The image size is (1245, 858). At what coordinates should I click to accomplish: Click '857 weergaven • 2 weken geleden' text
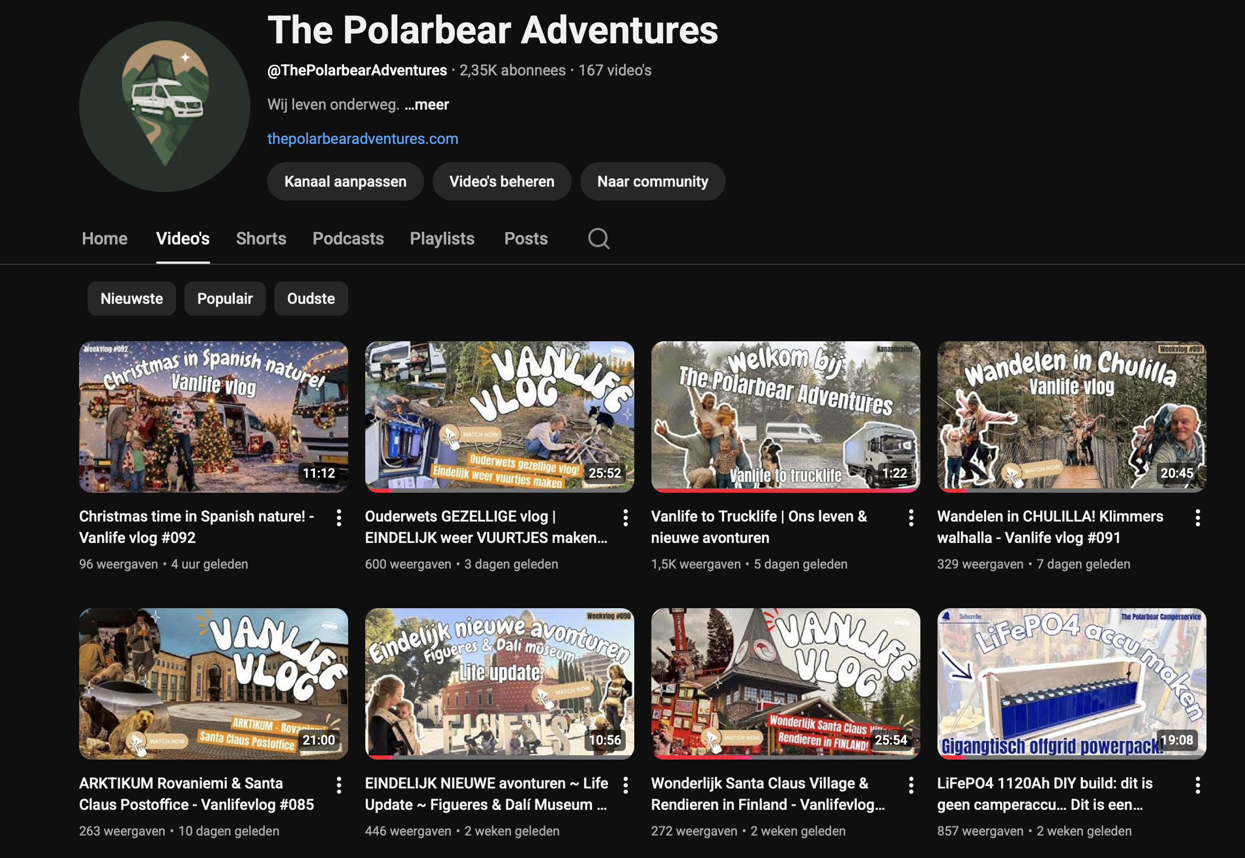[1034, 831]
